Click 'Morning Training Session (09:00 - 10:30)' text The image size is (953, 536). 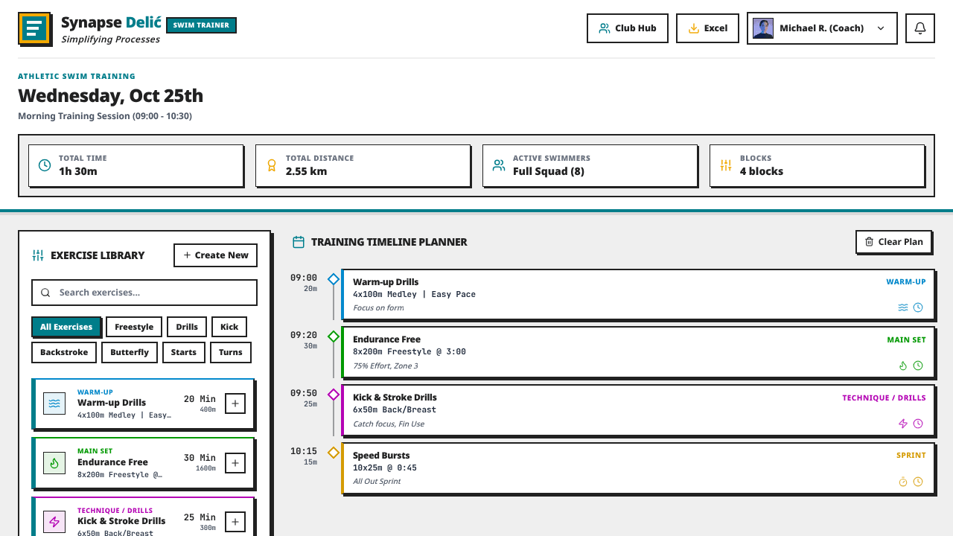[105, 116]
